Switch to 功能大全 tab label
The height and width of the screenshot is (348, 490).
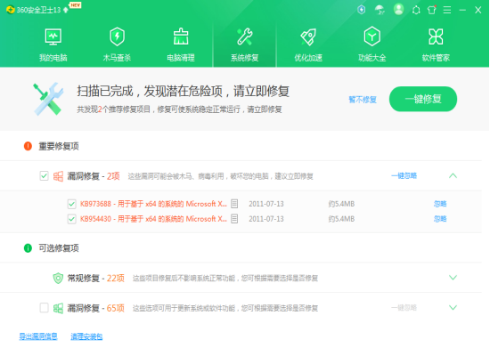point(372,58)
